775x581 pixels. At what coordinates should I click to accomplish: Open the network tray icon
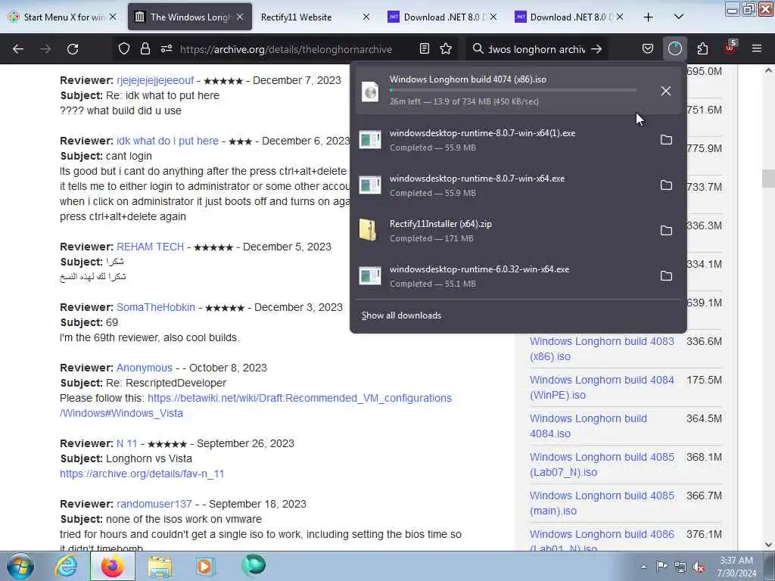(x=680, y=567)
